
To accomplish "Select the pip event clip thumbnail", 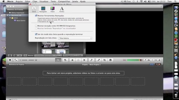I will coord(62,51).
